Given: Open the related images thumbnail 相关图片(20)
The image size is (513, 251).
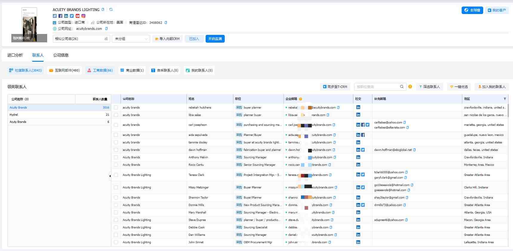Looking at the screenshot, I should pyautogui.click(x=29, y=25).
